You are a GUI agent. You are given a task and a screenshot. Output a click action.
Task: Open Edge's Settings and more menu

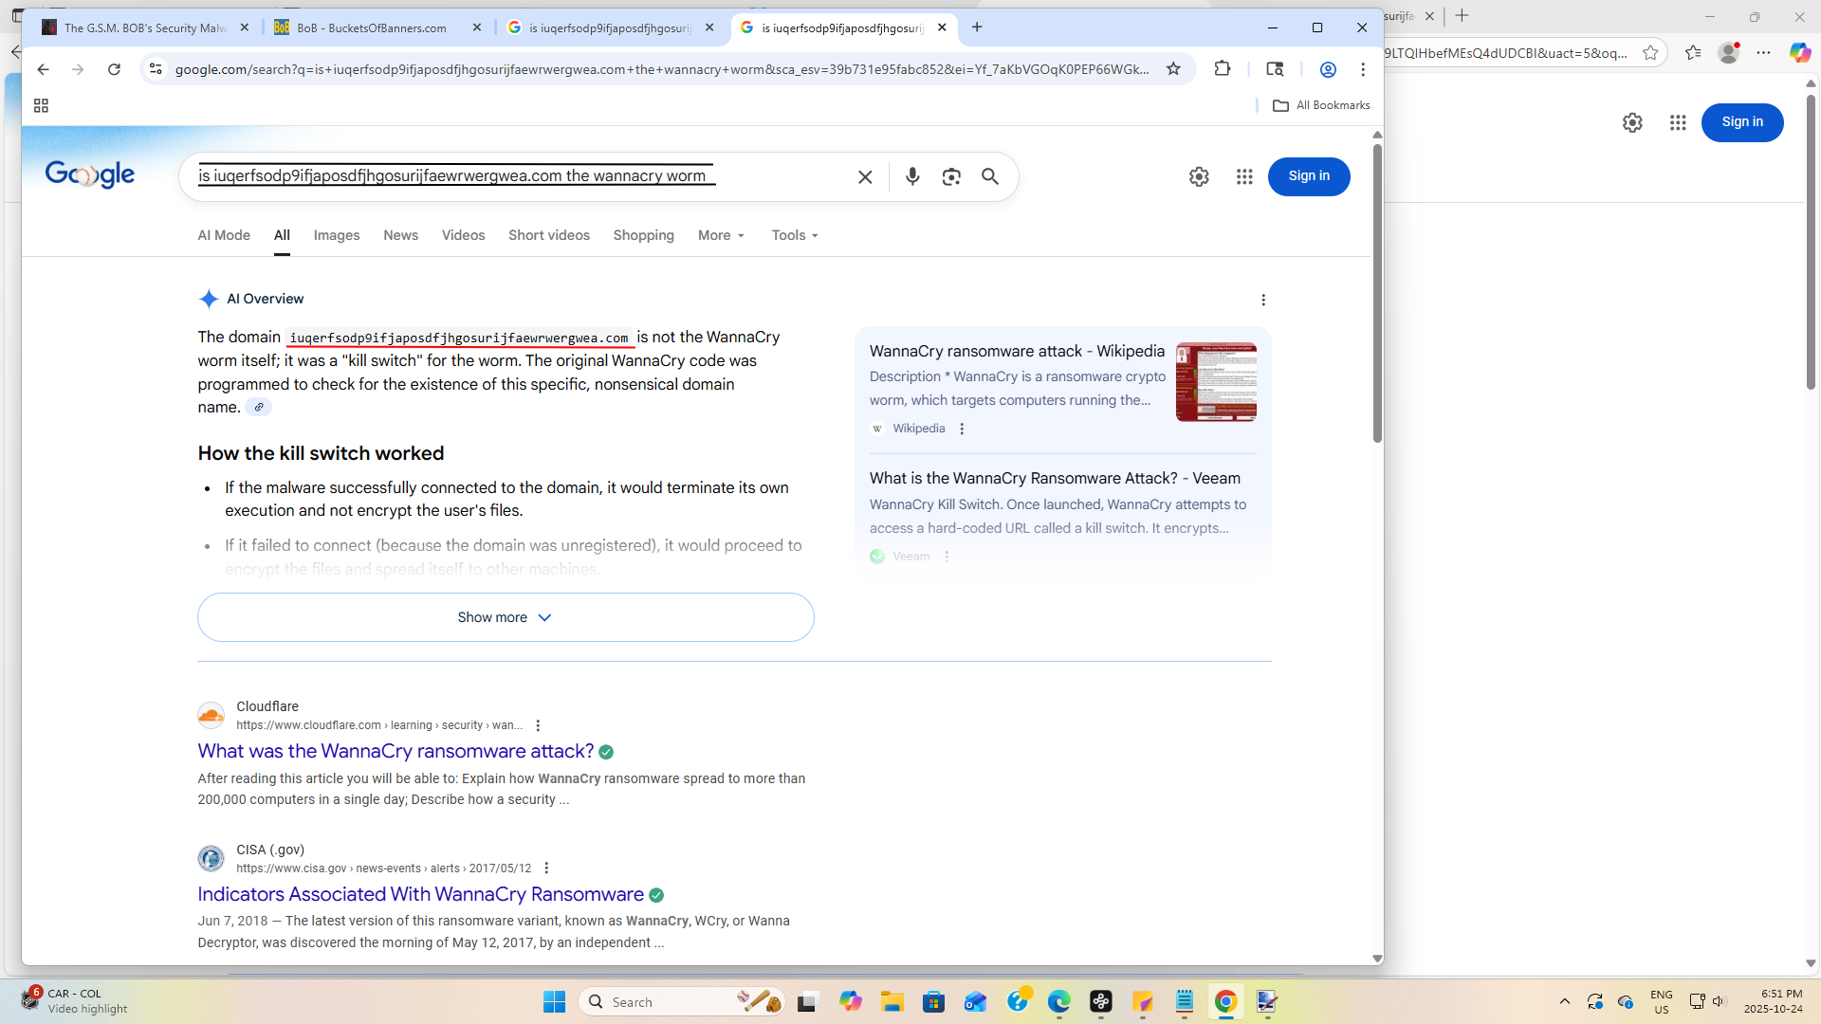[1763, 53]
